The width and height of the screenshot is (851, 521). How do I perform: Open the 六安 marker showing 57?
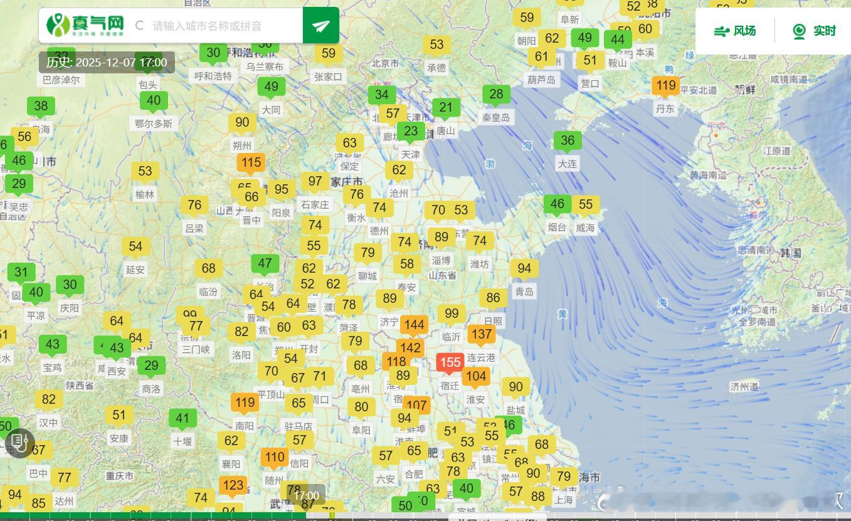(385, 456)
